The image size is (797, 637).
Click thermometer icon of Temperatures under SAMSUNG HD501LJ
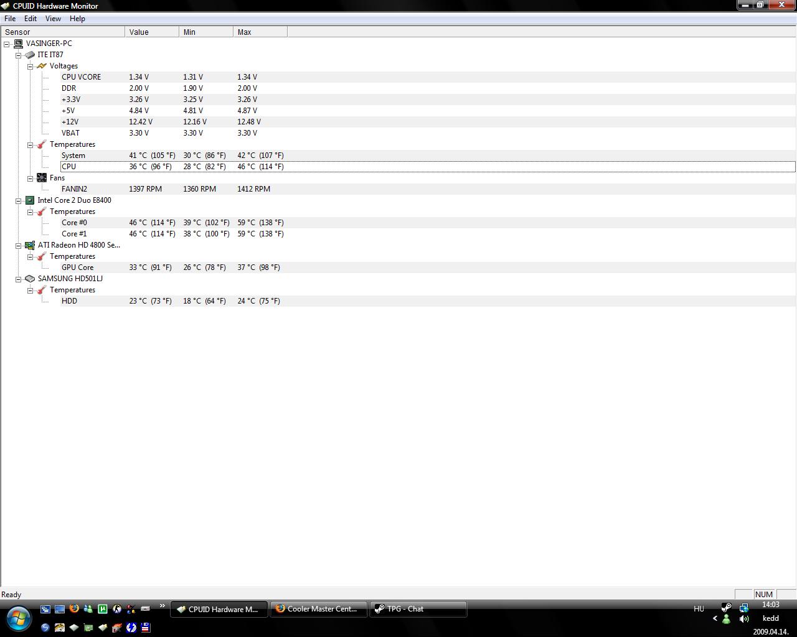click(42, 290)
